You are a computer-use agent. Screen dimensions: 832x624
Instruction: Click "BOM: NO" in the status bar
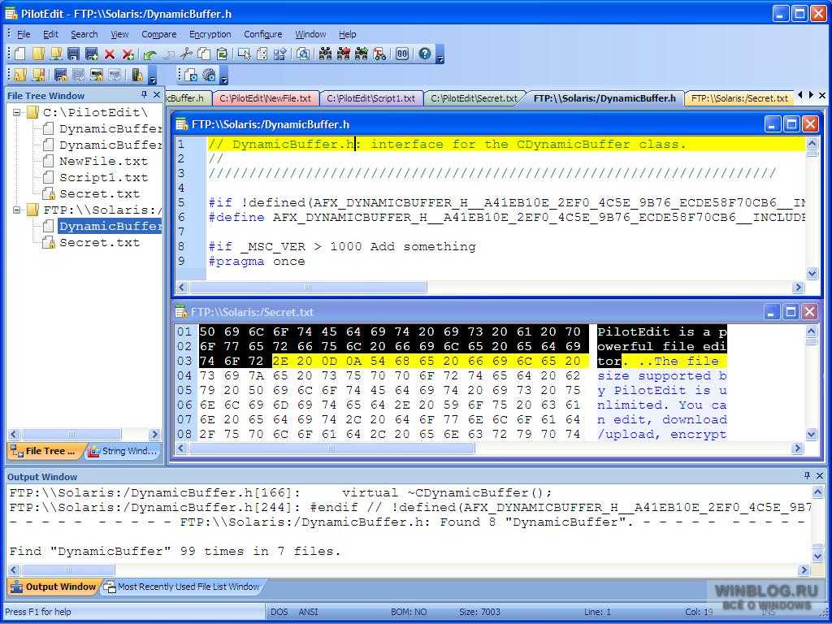pos(409,612)
